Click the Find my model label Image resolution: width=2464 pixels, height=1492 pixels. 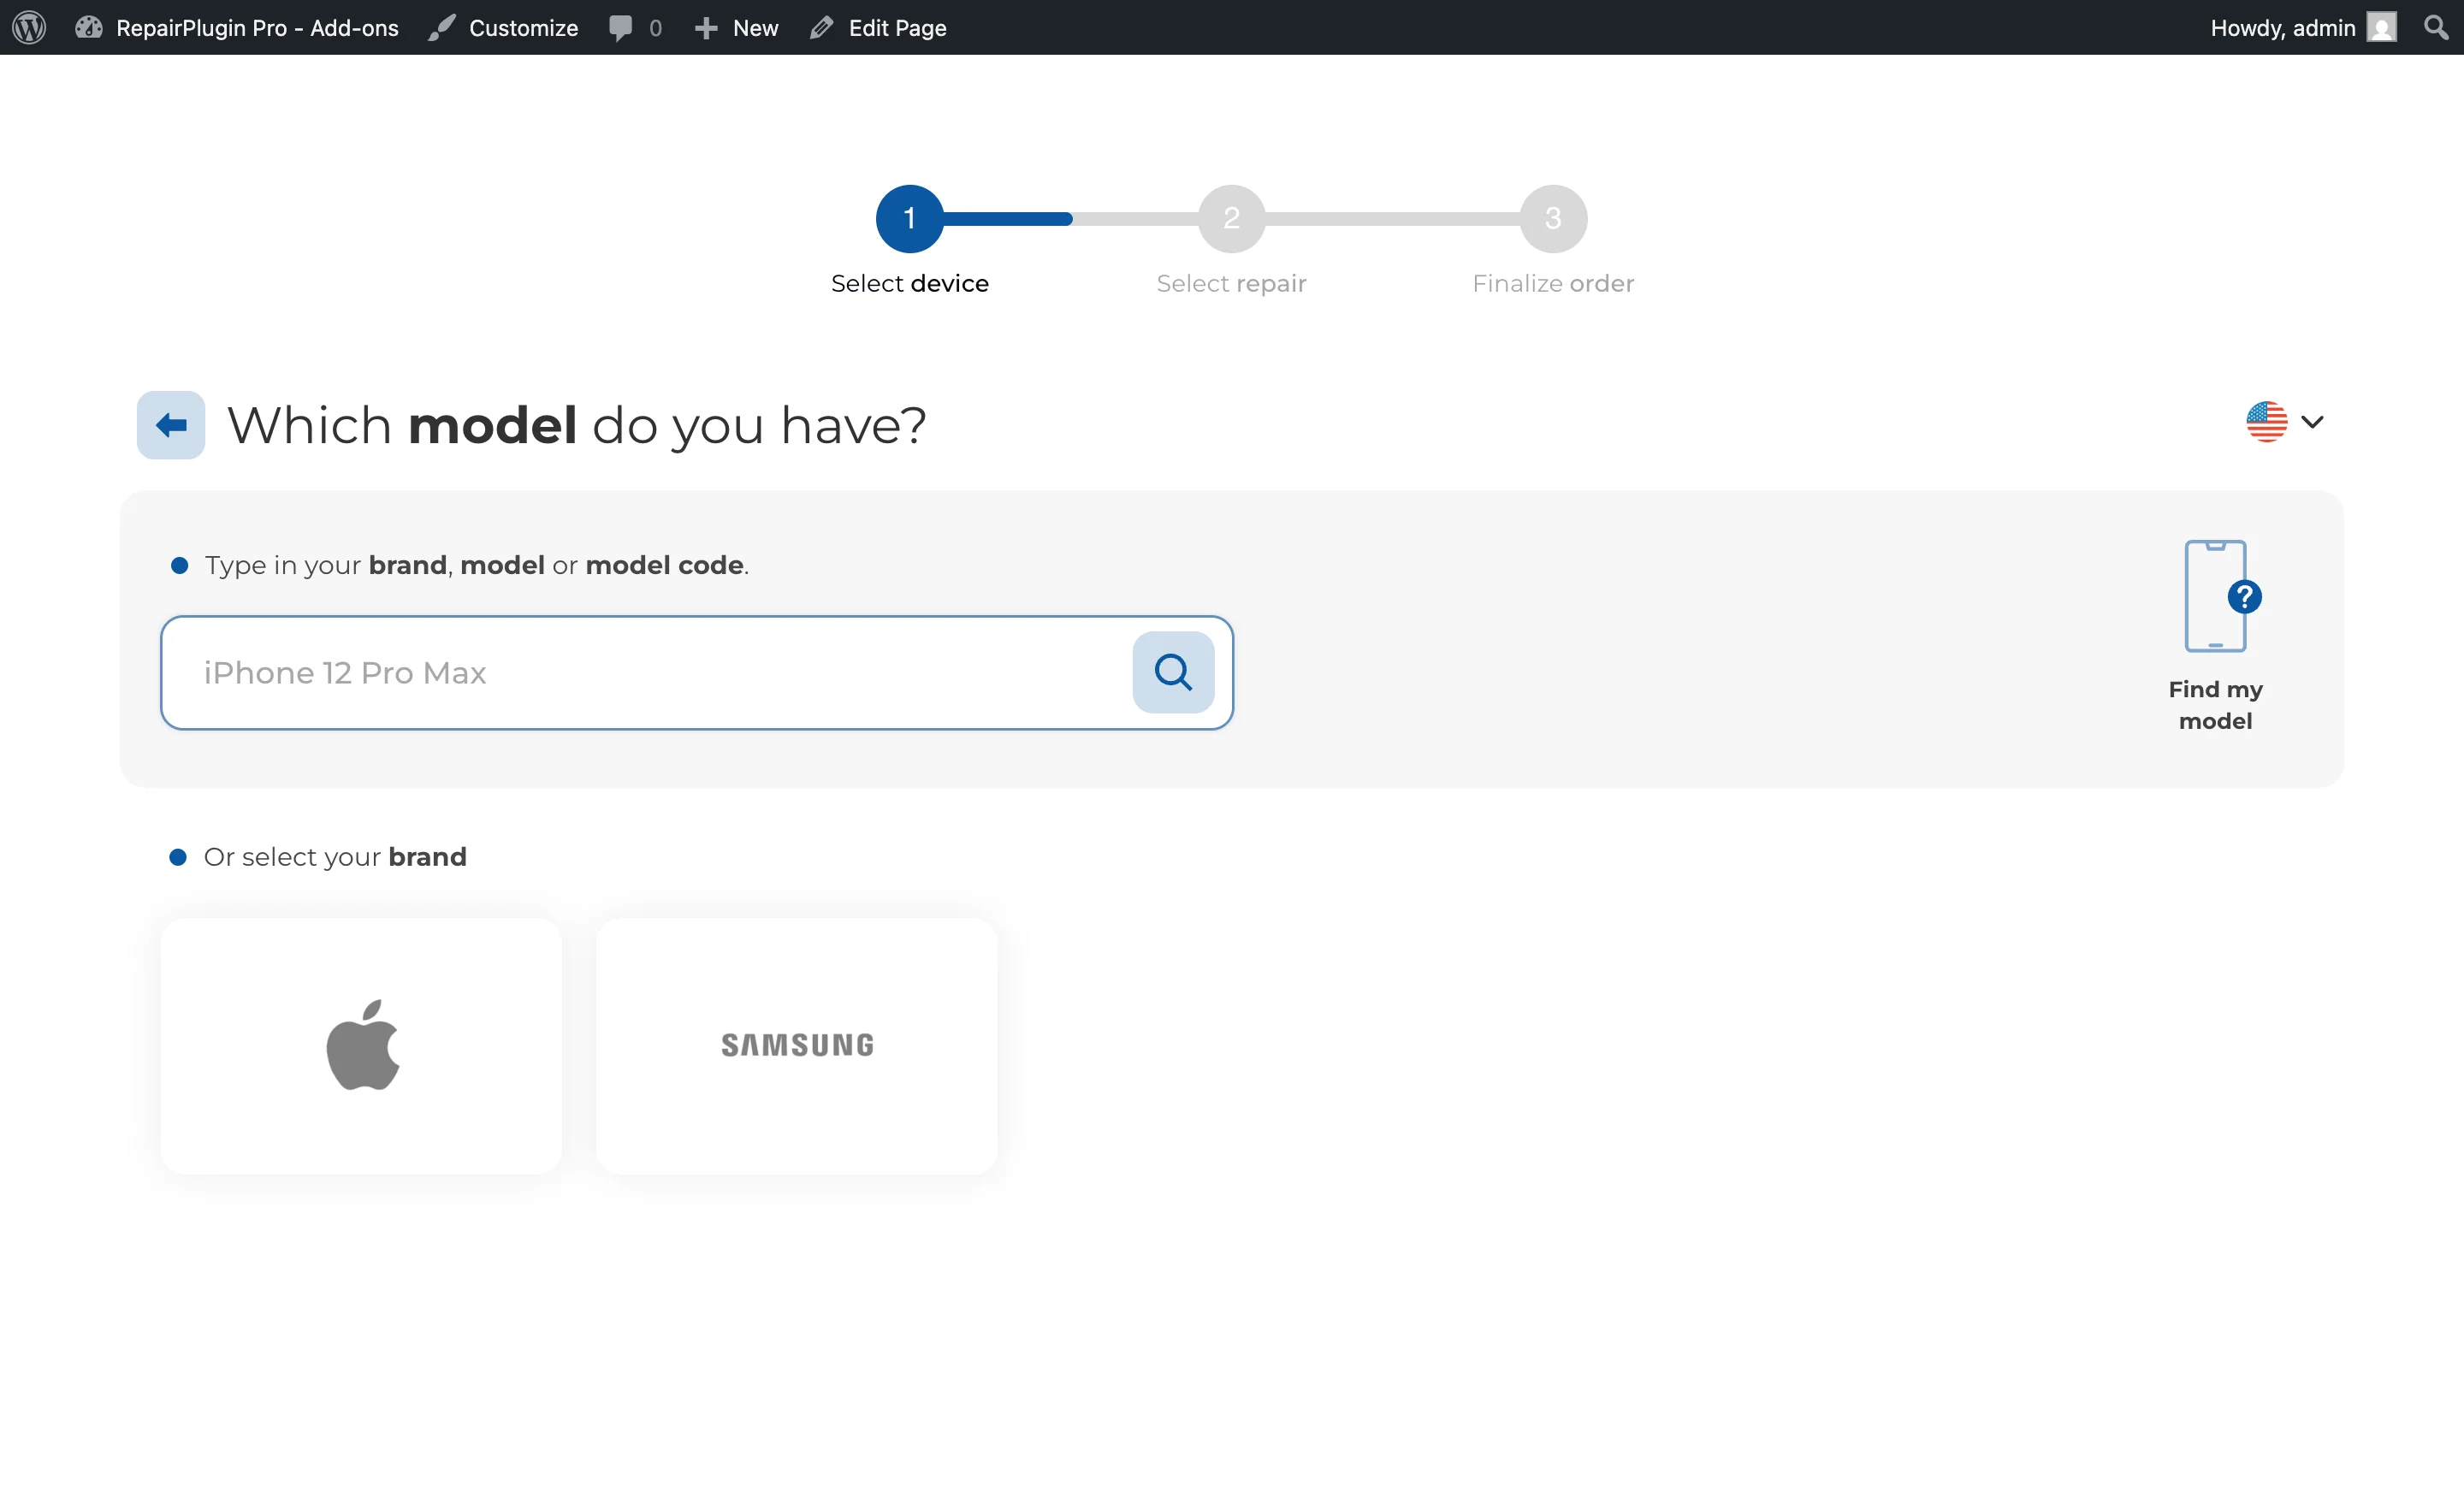(2215, 704)
